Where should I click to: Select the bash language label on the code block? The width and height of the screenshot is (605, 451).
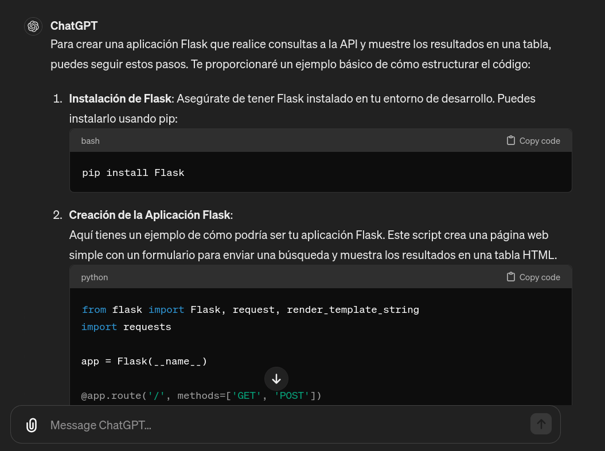point(90,140)
